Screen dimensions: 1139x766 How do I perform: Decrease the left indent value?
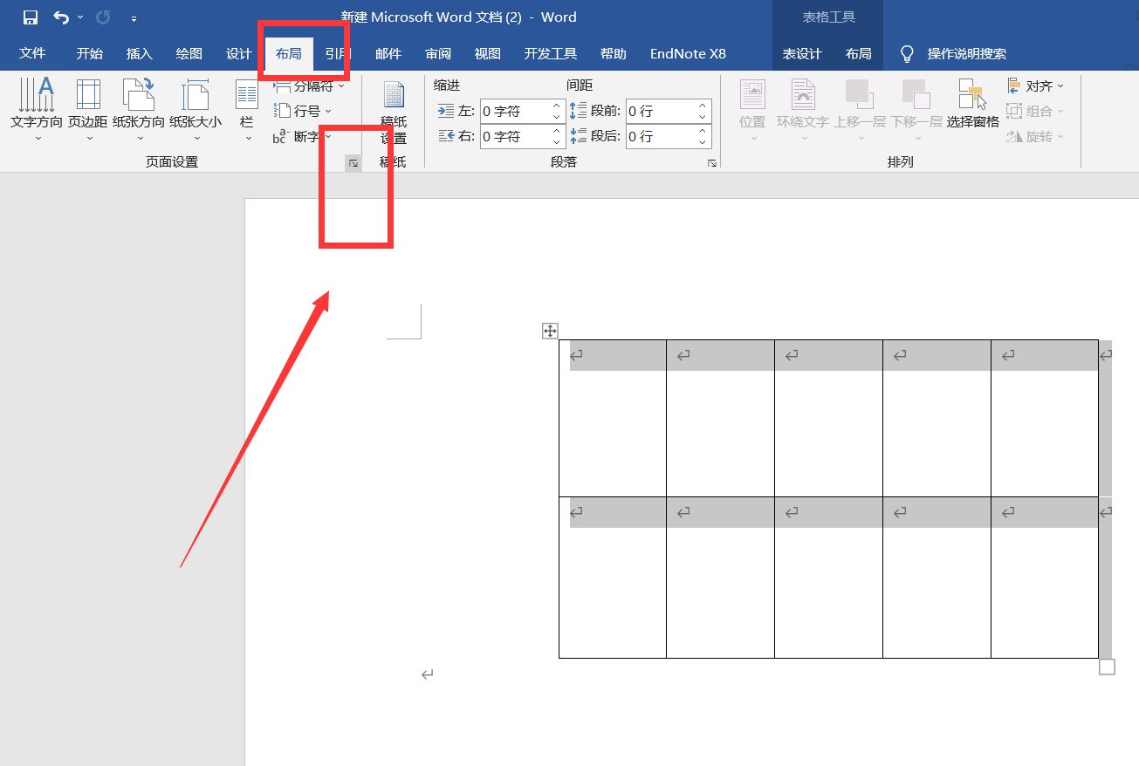[557, 117]
